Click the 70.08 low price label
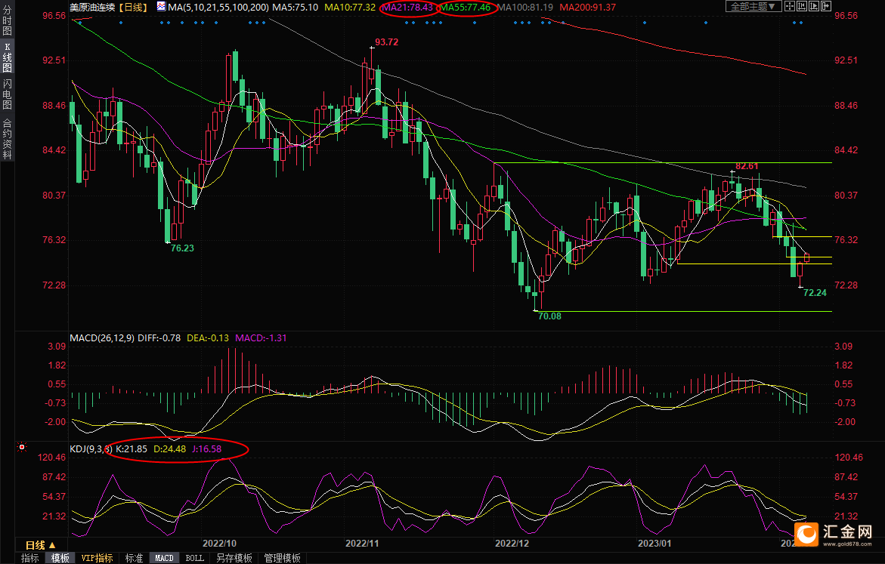Screen dimensions: 885x564 (x=549, y=316)
